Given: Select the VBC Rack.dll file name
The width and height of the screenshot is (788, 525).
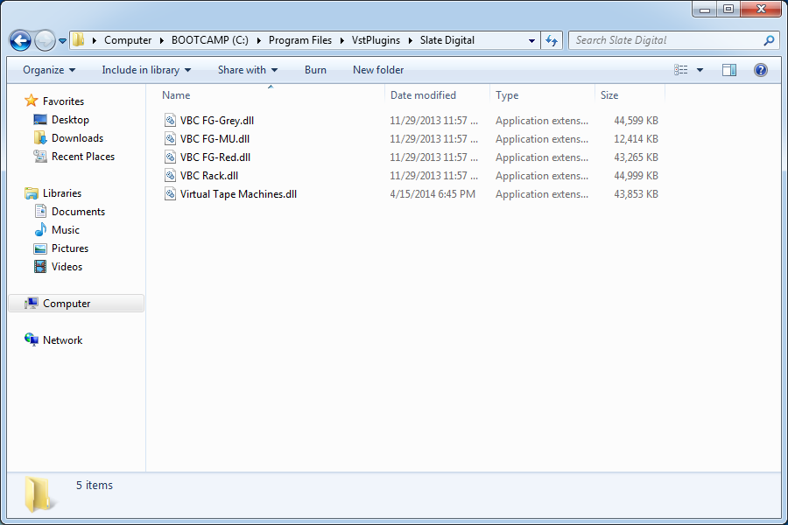Looking at the screenshot, I should coord(209,176).
